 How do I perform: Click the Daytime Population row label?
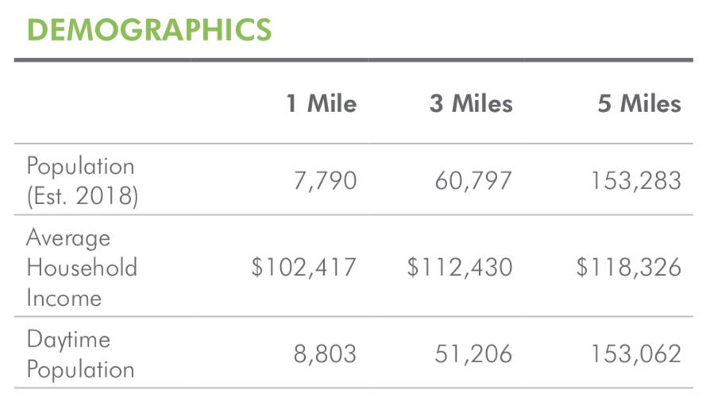click(x=80, y=354)
